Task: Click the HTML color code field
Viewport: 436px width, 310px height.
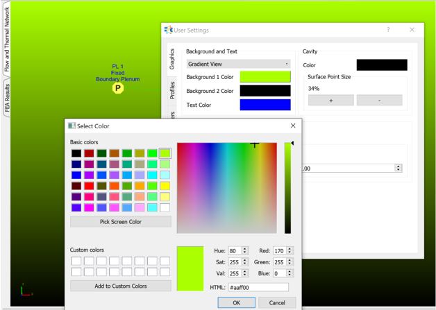Action: tap(258, 287)
